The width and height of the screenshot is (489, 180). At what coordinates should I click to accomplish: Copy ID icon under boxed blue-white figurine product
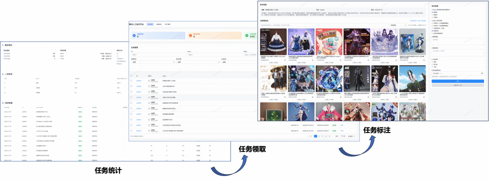click(424, 61)
